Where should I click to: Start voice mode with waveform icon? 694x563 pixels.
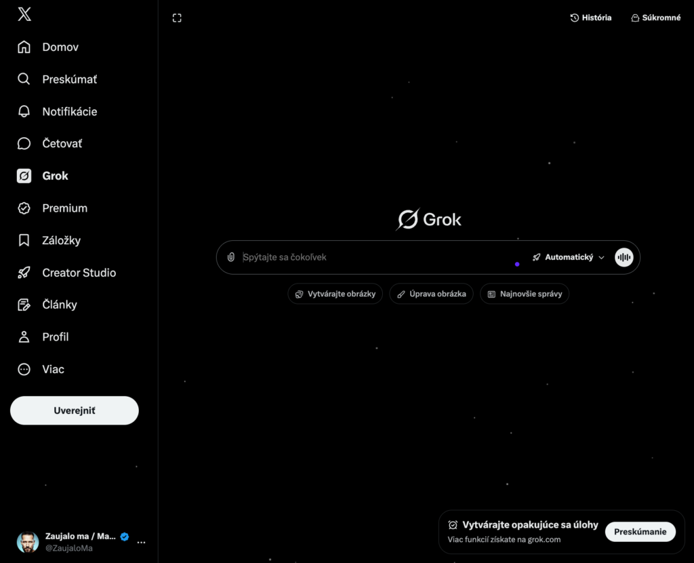(624, 258)
